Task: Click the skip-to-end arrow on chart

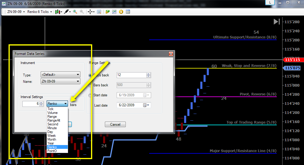Action: tap(277, 22)
